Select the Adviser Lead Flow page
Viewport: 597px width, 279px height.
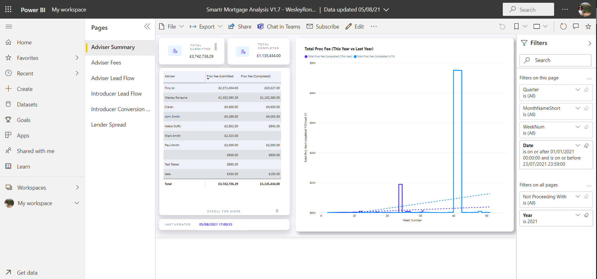pos(120,78)
